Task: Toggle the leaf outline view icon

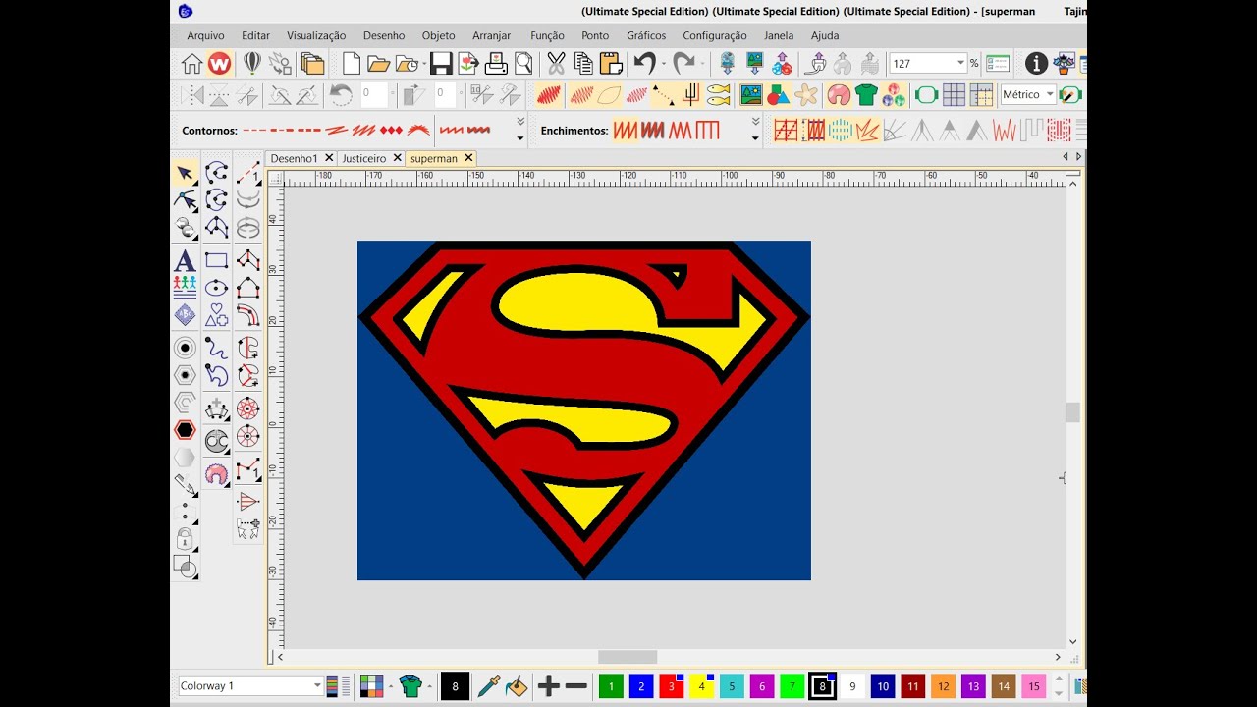Action: pyautogui.click(x=609, y=95)
